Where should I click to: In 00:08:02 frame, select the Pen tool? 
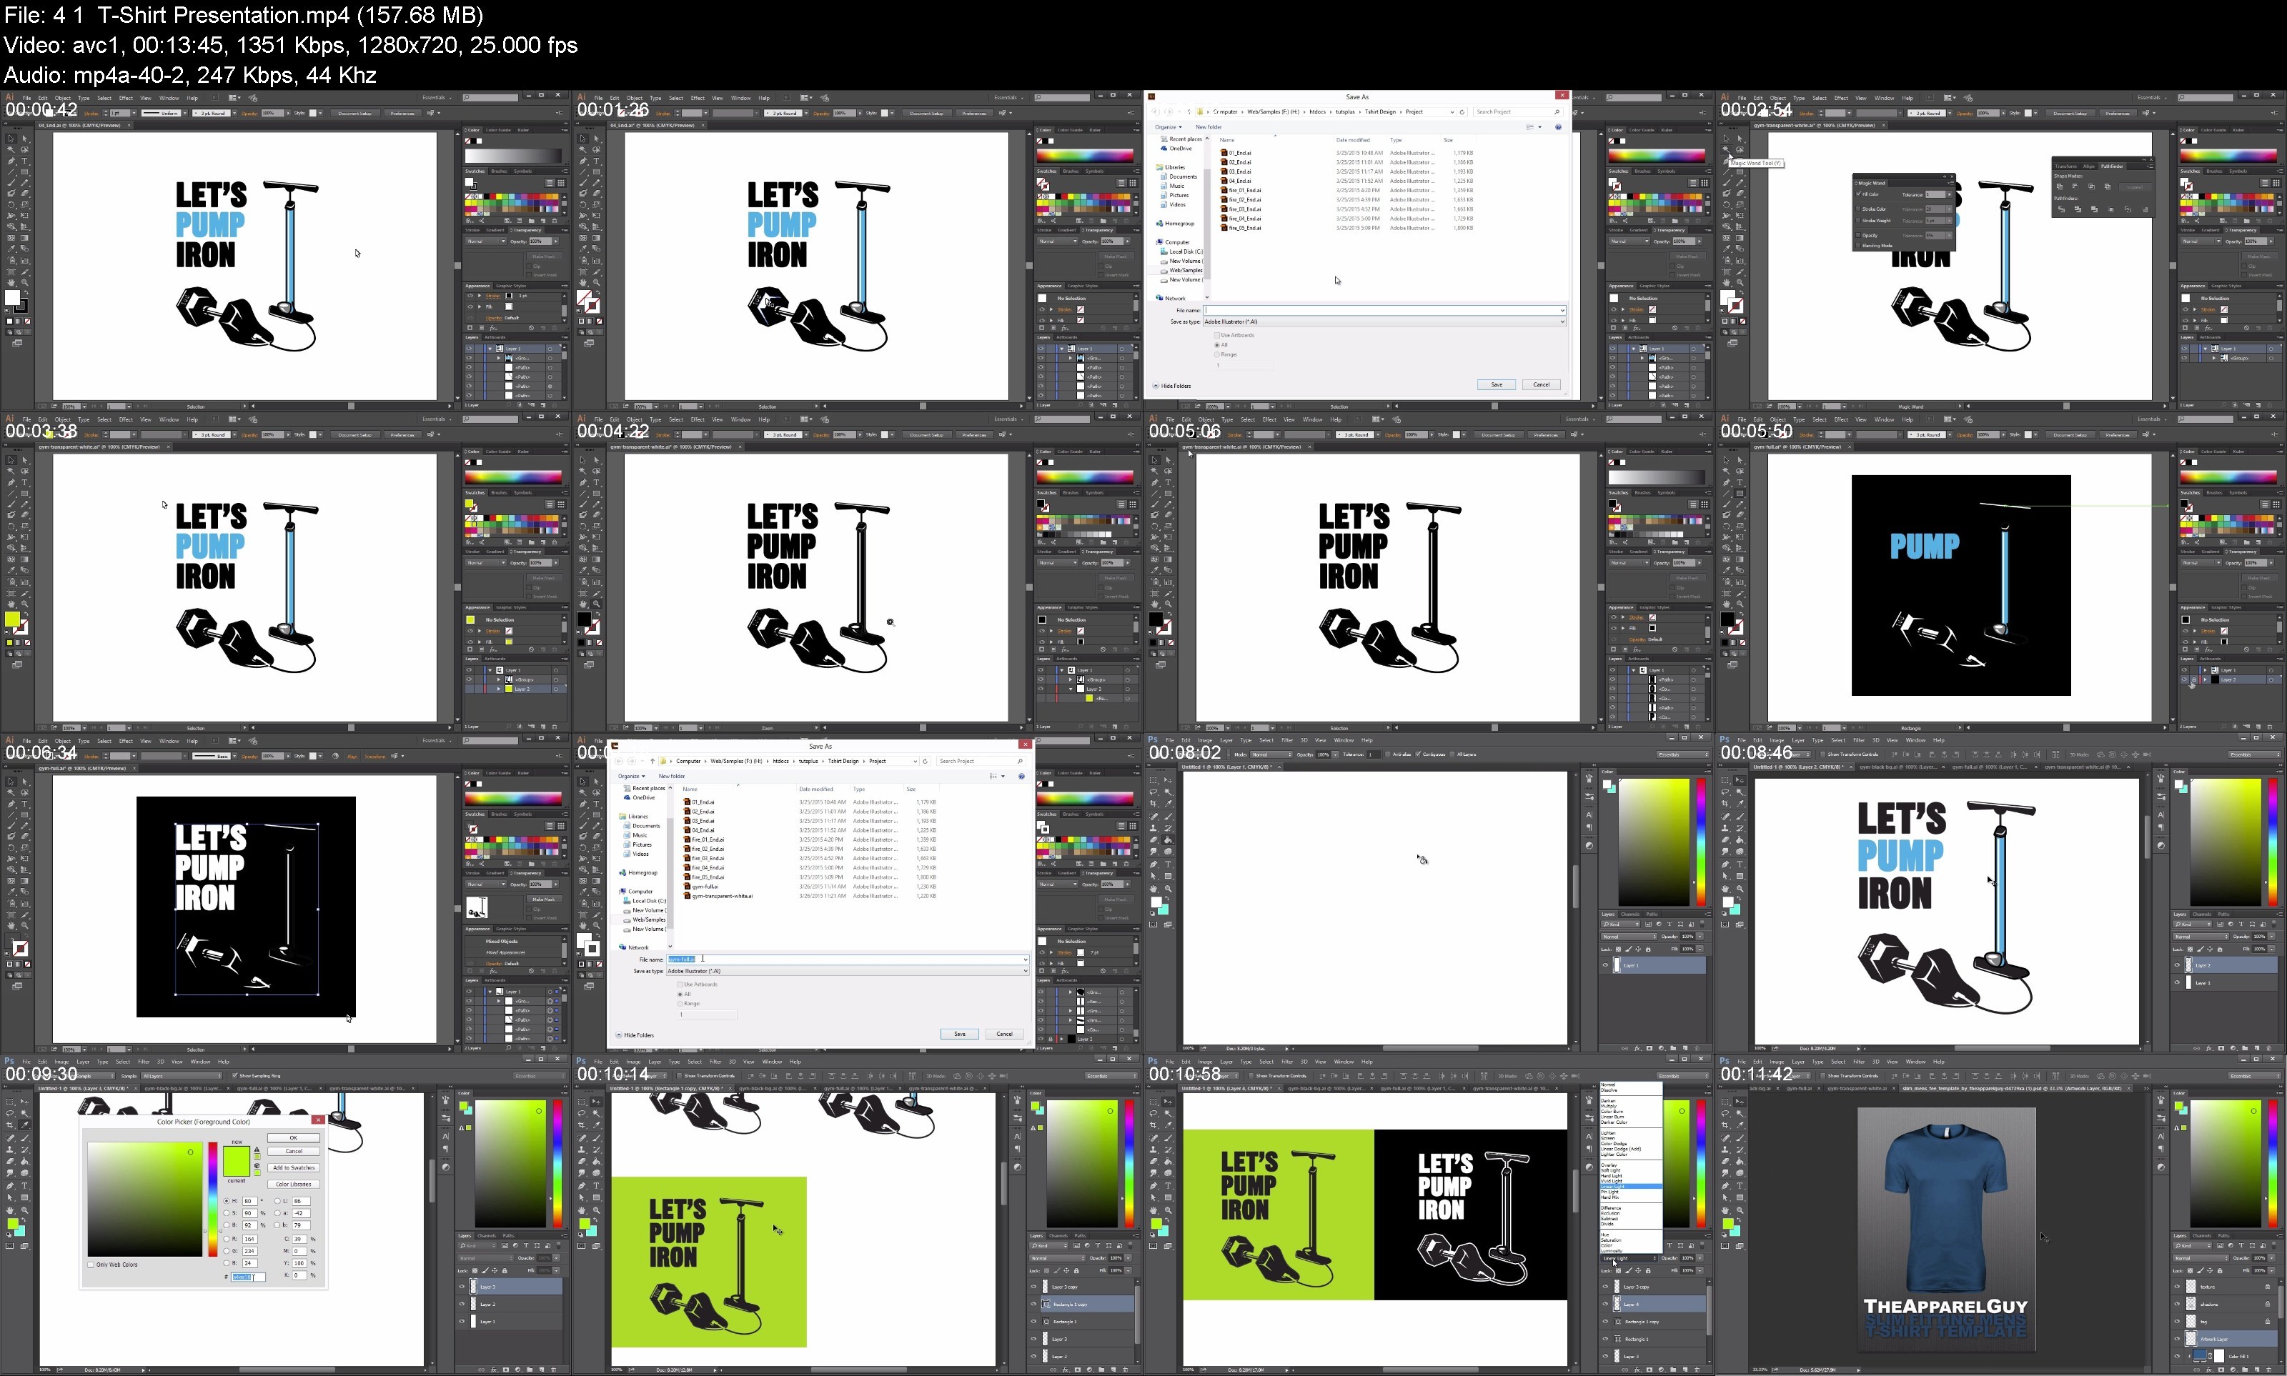1154,864
